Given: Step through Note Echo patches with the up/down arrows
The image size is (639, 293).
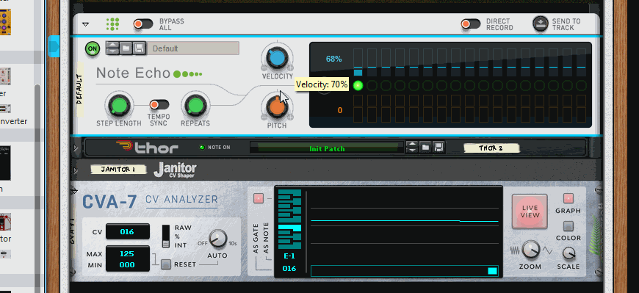Looking at the screenshot, I should [112, 48].
